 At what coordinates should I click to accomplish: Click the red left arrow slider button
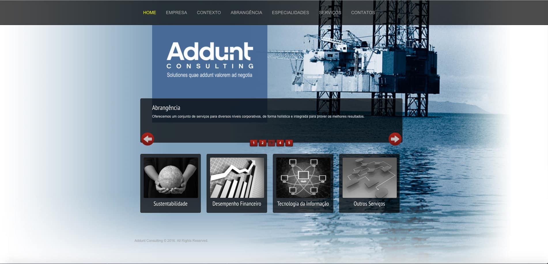coord(148,139)
